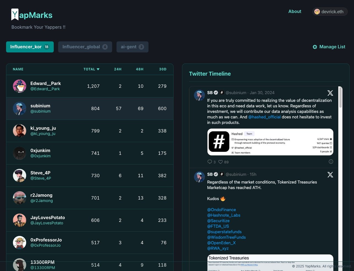
Task: Select the ki_young_ju name
Action: [43, 128]
